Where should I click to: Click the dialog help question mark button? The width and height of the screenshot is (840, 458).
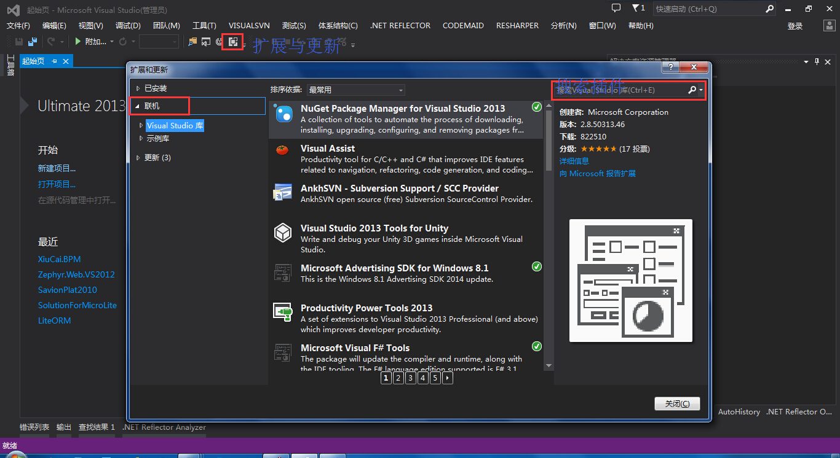pos(670,68)
